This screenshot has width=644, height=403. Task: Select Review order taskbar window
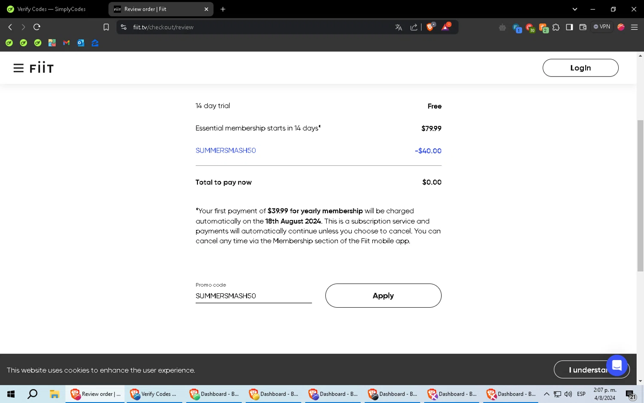pos(95,394)
